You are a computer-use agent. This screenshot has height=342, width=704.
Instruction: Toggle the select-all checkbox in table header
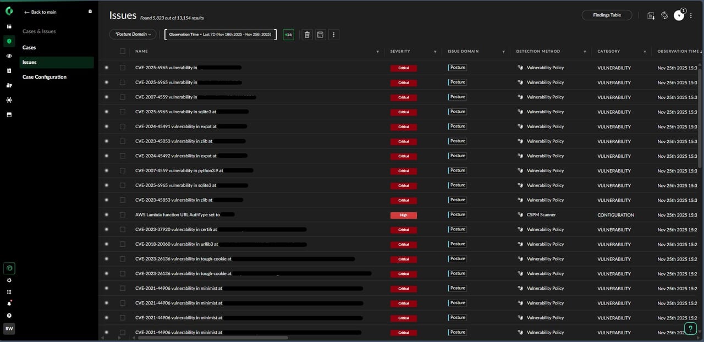pos(123,51)
